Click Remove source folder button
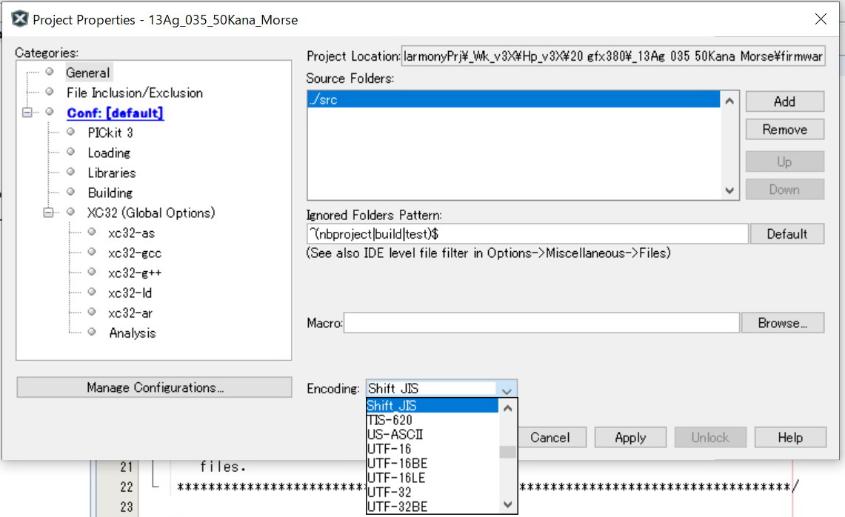The width and height of the screenshot is (845, 517). point(785,130)
